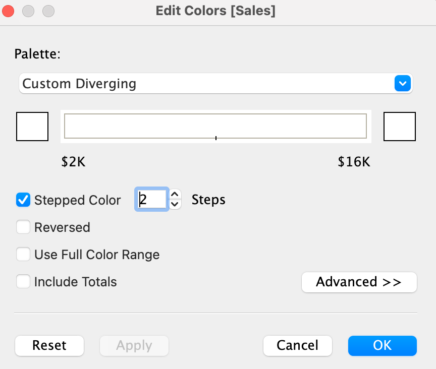Increase steps with the up arrow
Screen dimensions: 436x369
175,194
